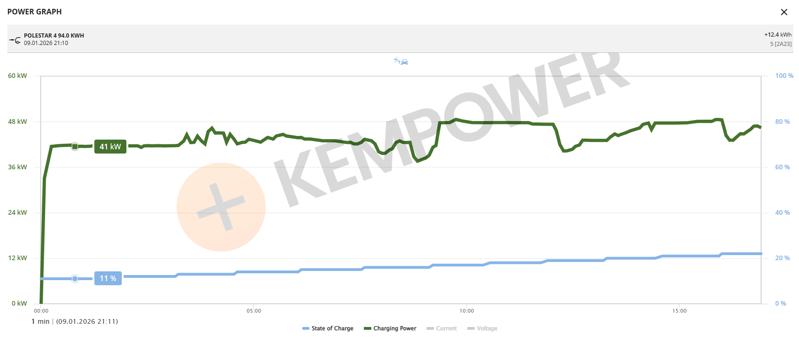
Task: Click the 05:00 time axis label
Action: click(254, 311)
